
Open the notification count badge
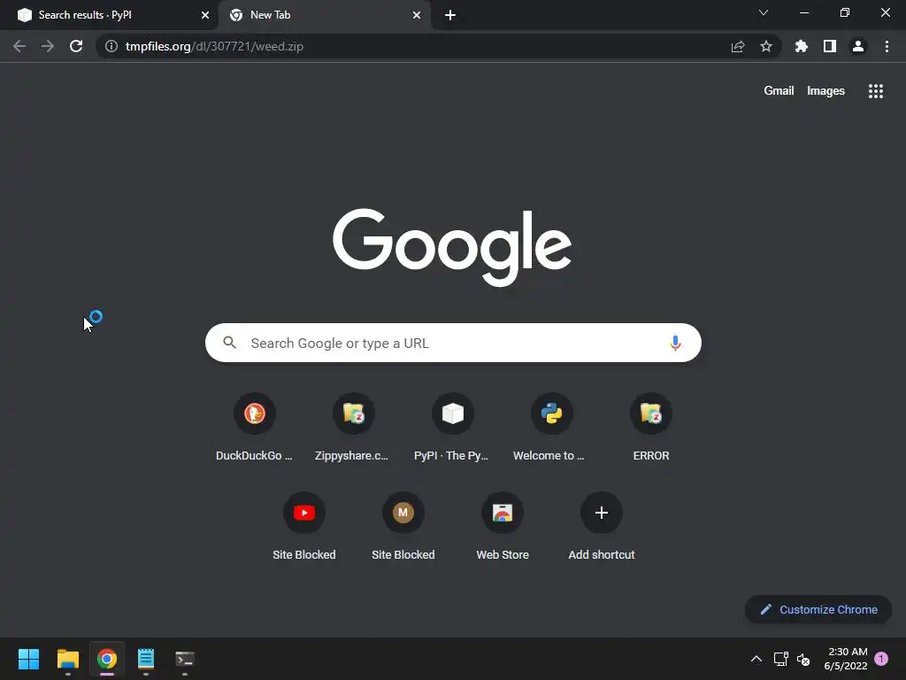click(x=881, y=659)
